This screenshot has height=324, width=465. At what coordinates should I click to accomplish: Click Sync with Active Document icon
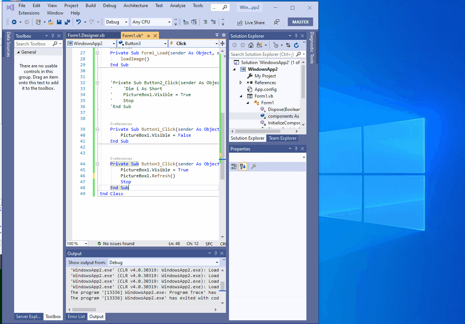[x=288, y=45]
